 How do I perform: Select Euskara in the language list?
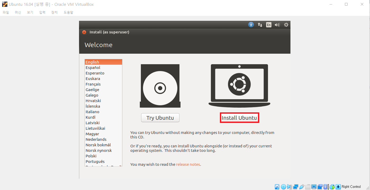coord(103,79)
